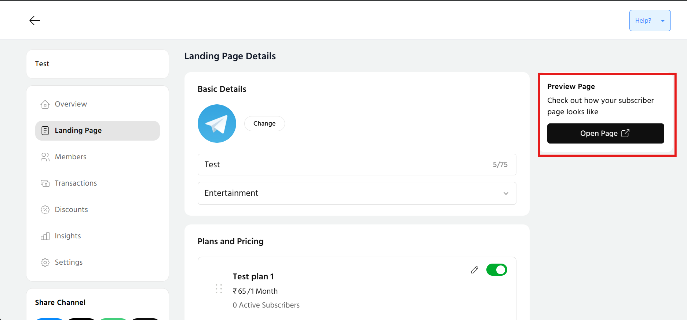Expand the Help dropdown arrow
Image resolution: width=687 pixels, height=320 pixels.
pos(663,21)
